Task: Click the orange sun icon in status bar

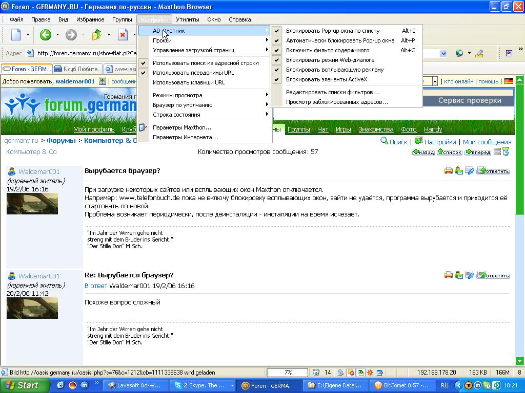Action: (370, 373)
